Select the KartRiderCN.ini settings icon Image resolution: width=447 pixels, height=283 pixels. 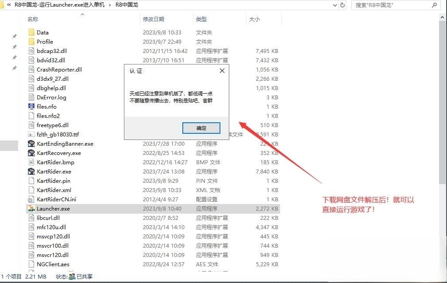[31, 200]
